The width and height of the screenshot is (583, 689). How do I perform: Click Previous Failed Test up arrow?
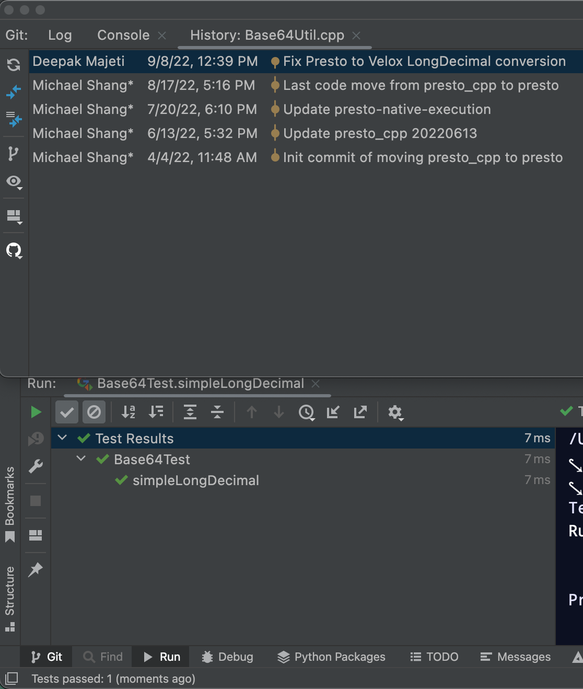point(252,412)
